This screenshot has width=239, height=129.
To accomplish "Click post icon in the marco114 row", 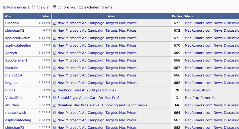I will tap(55, 75).
